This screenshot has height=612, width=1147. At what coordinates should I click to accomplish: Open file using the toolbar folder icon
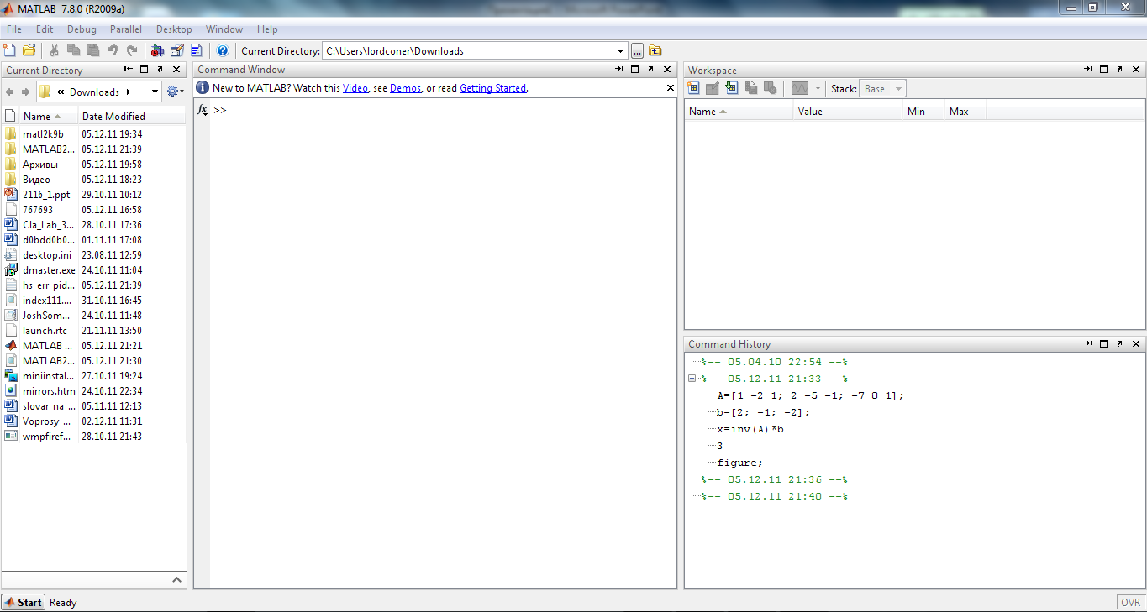pos(29,50)
